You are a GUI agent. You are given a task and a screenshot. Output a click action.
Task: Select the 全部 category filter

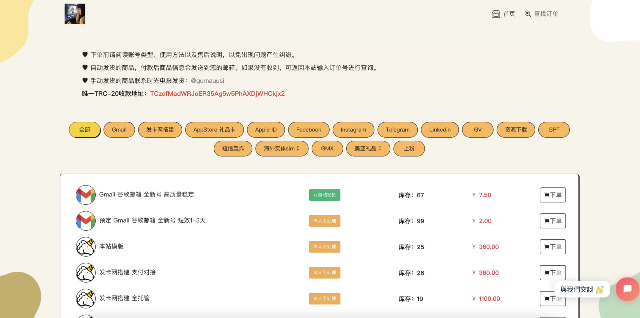[85, 130]
